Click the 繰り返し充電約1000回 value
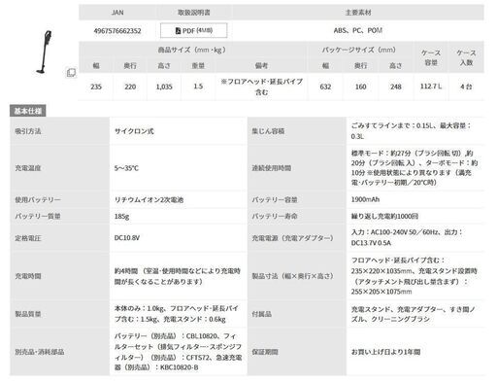 (x=384, y=216)
